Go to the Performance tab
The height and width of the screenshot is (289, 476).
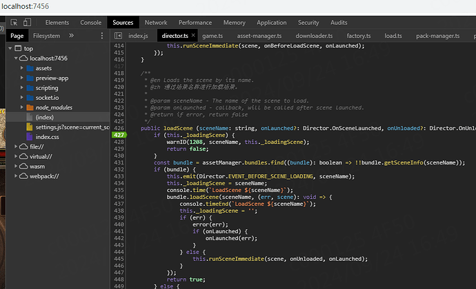(195, 23)
